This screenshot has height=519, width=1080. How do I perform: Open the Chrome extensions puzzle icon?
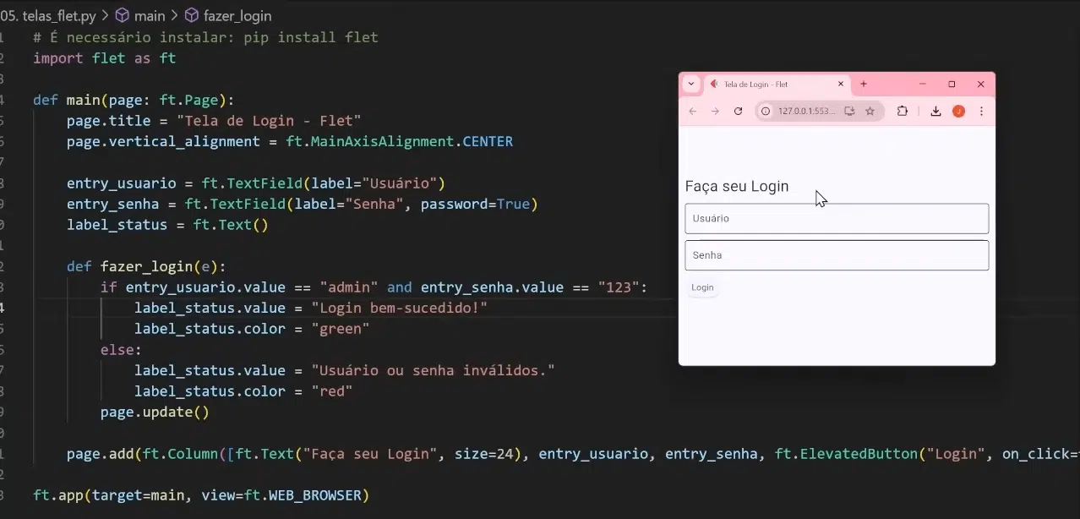[x=903, y=111]
